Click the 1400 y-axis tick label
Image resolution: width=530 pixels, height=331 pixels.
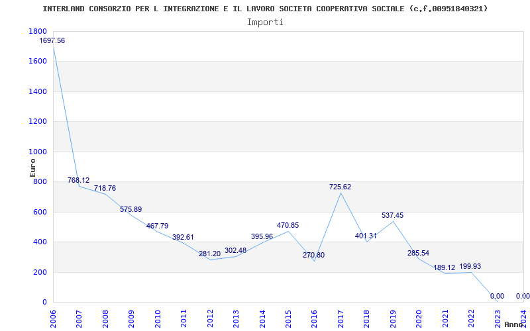37,91
